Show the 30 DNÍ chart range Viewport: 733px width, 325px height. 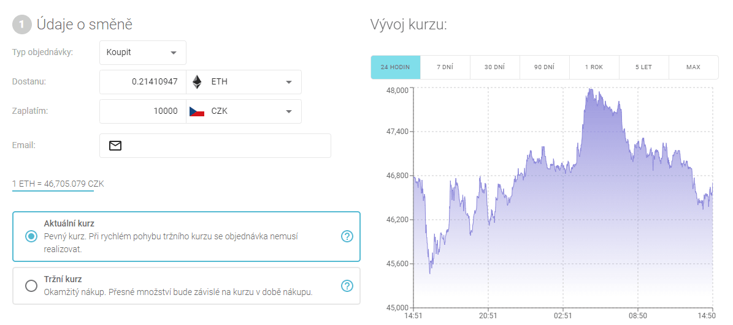494,67
